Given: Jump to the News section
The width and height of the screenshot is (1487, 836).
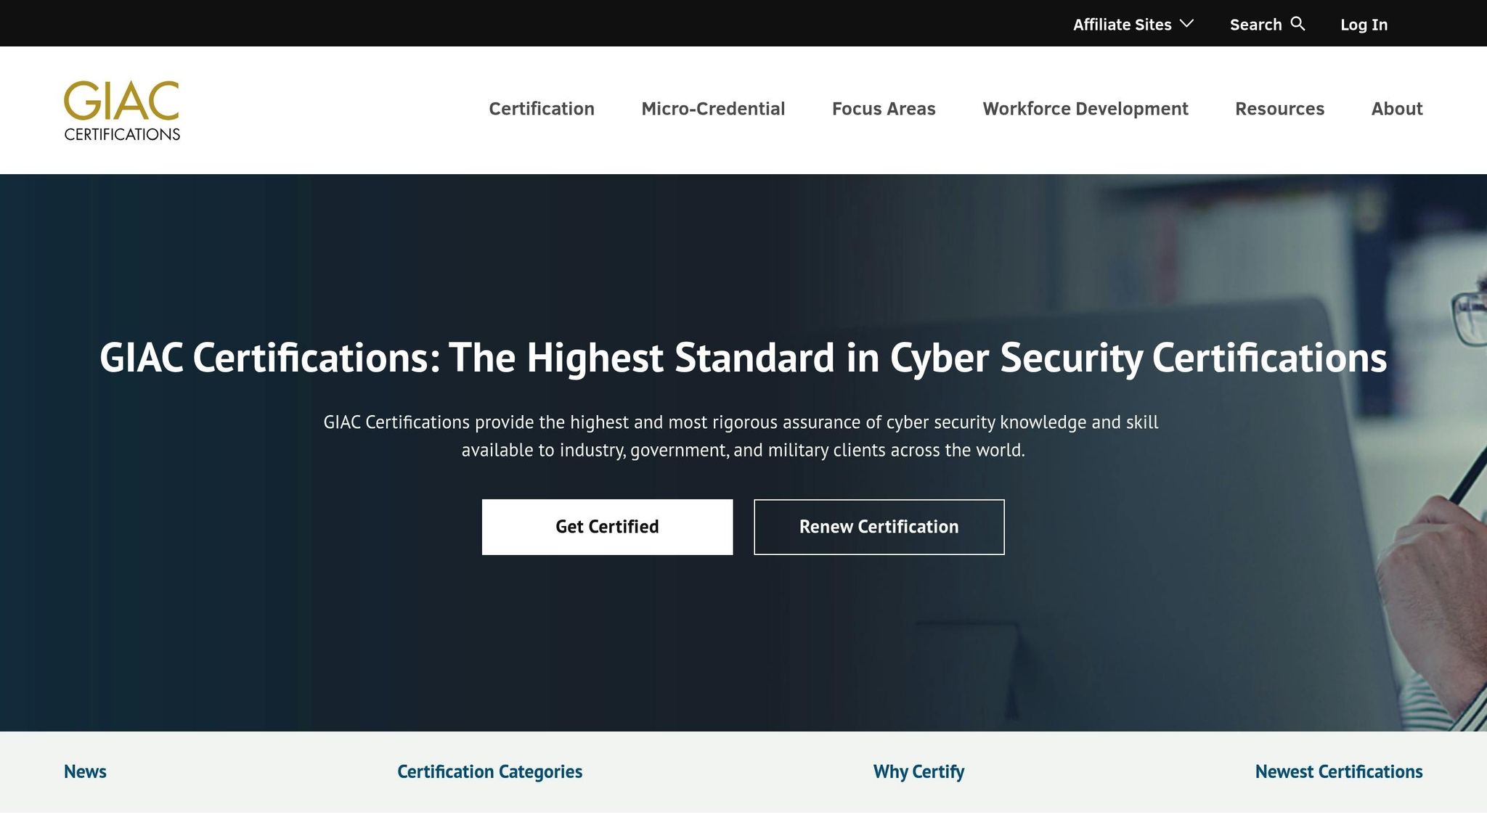Looking at the screenshot, I should coord(85,771).
